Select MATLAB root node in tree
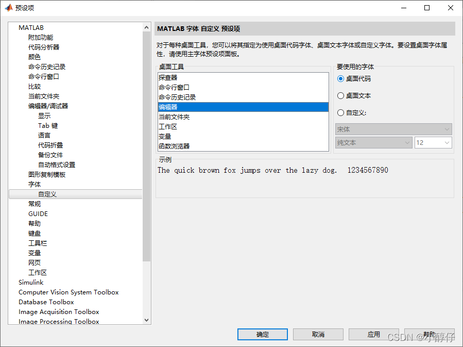Image resolution: width=463 pixels, height=347 pixels. click(31, 27)
